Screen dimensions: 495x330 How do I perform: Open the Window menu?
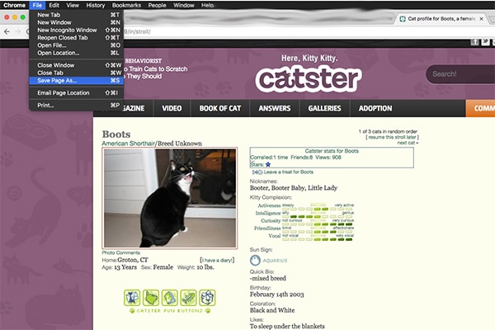[184, 5]
